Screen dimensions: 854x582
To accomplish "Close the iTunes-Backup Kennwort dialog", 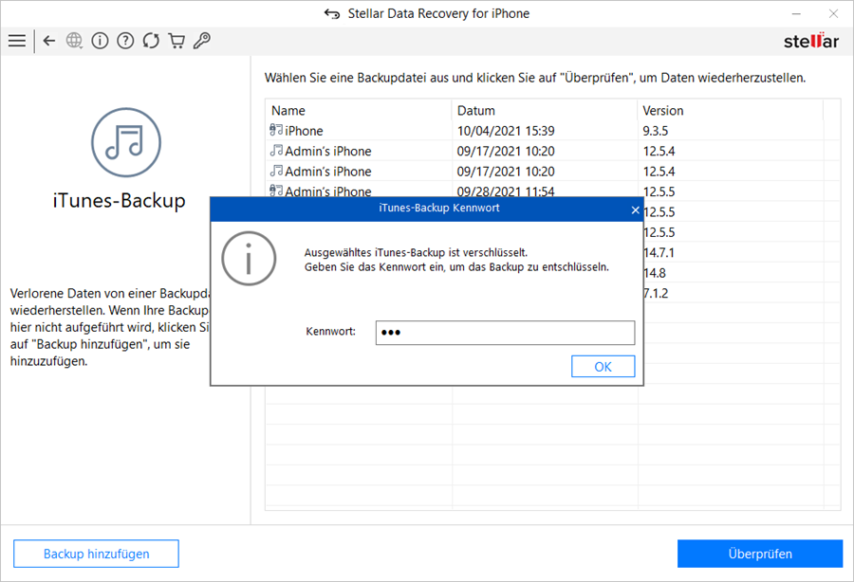I will [635, 209].
